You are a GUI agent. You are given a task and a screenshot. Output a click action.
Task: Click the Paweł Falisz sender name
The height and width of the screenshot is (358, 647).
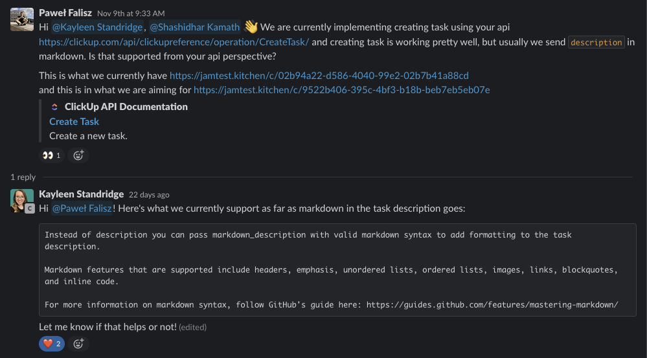click(x=65, y=13)
